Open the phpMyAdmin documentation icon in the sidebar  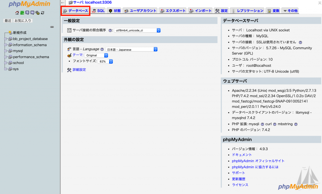coord(27,13)
